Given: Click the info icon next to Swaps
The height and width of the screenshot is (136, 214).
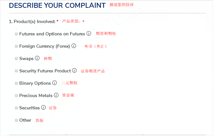Looking at the screenshot, I should [37, 58].
